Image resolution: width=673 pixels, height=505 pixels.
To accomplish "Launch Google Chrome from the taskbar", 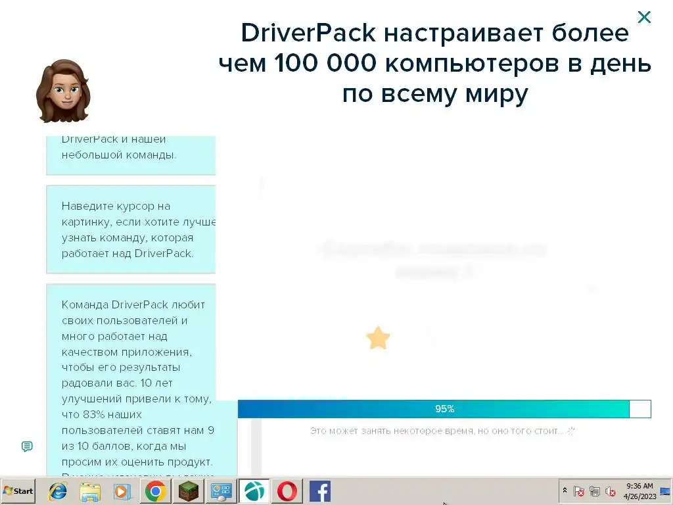I will [155, 491].
